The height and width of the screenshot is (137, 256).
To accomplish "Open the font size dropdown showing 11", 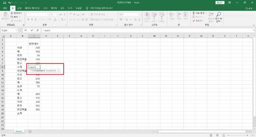I will pyautogui.click(x=57, y=15).
